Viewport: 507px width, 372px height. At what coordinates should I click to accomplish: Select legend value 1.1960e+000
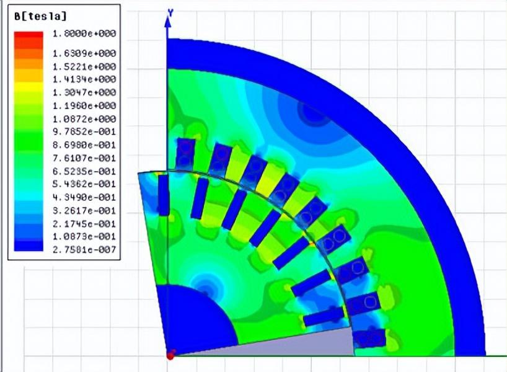click(84, 106)
